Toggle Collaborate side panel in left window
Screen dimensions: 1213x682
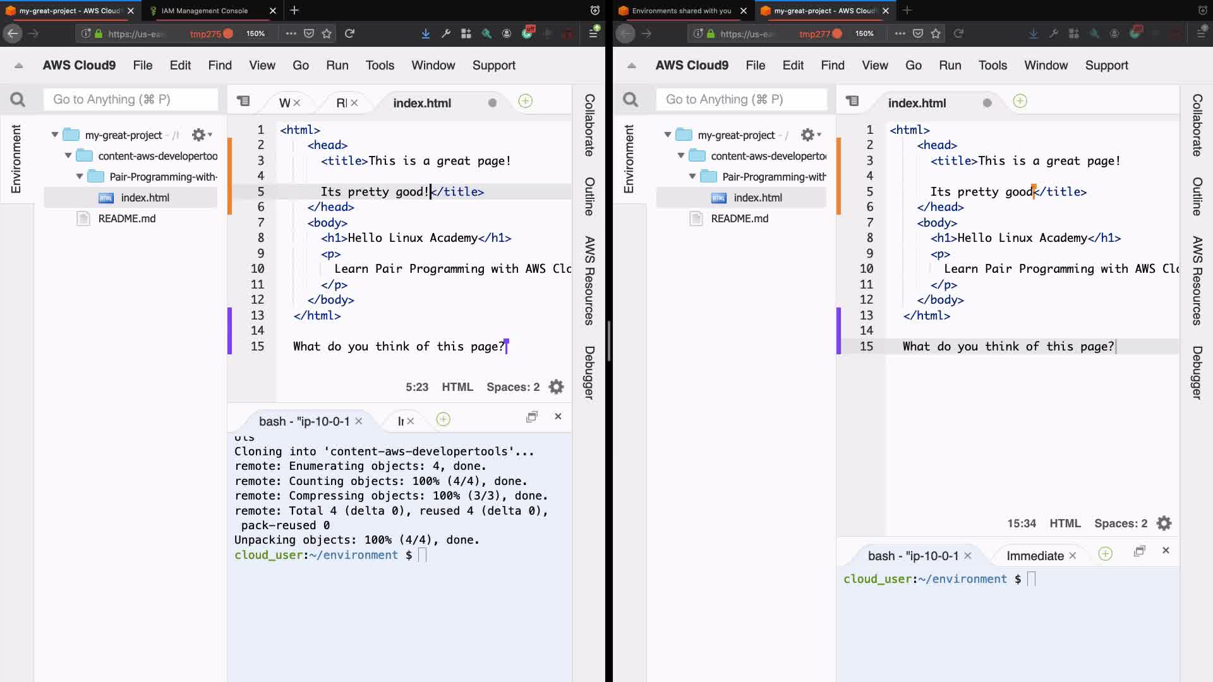[589, 125]
